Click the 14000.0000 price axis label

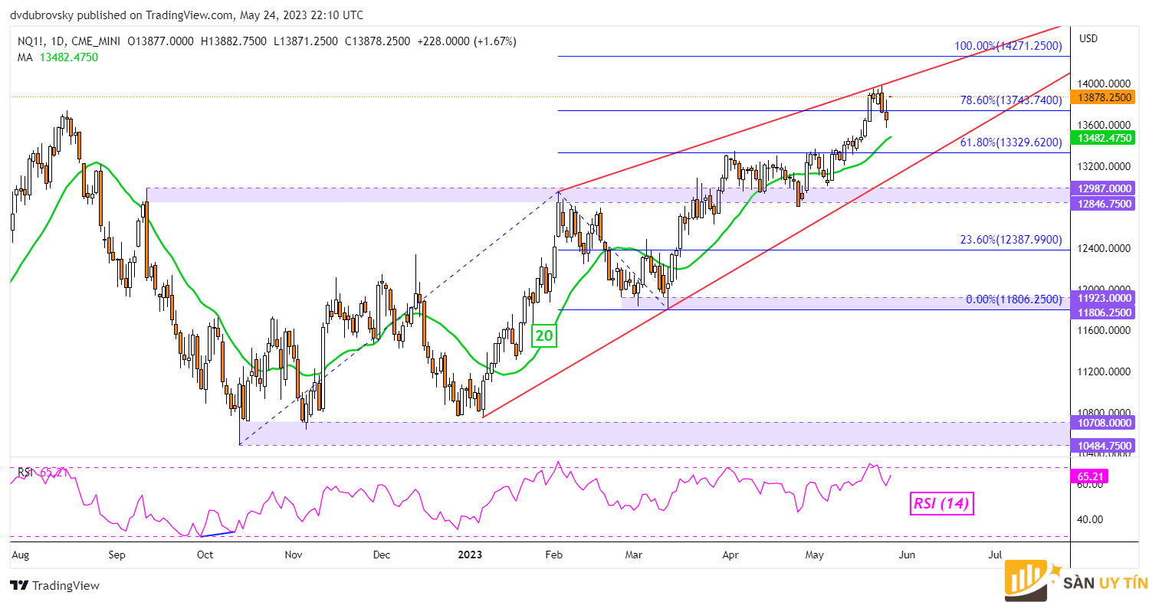[1105, 83]
